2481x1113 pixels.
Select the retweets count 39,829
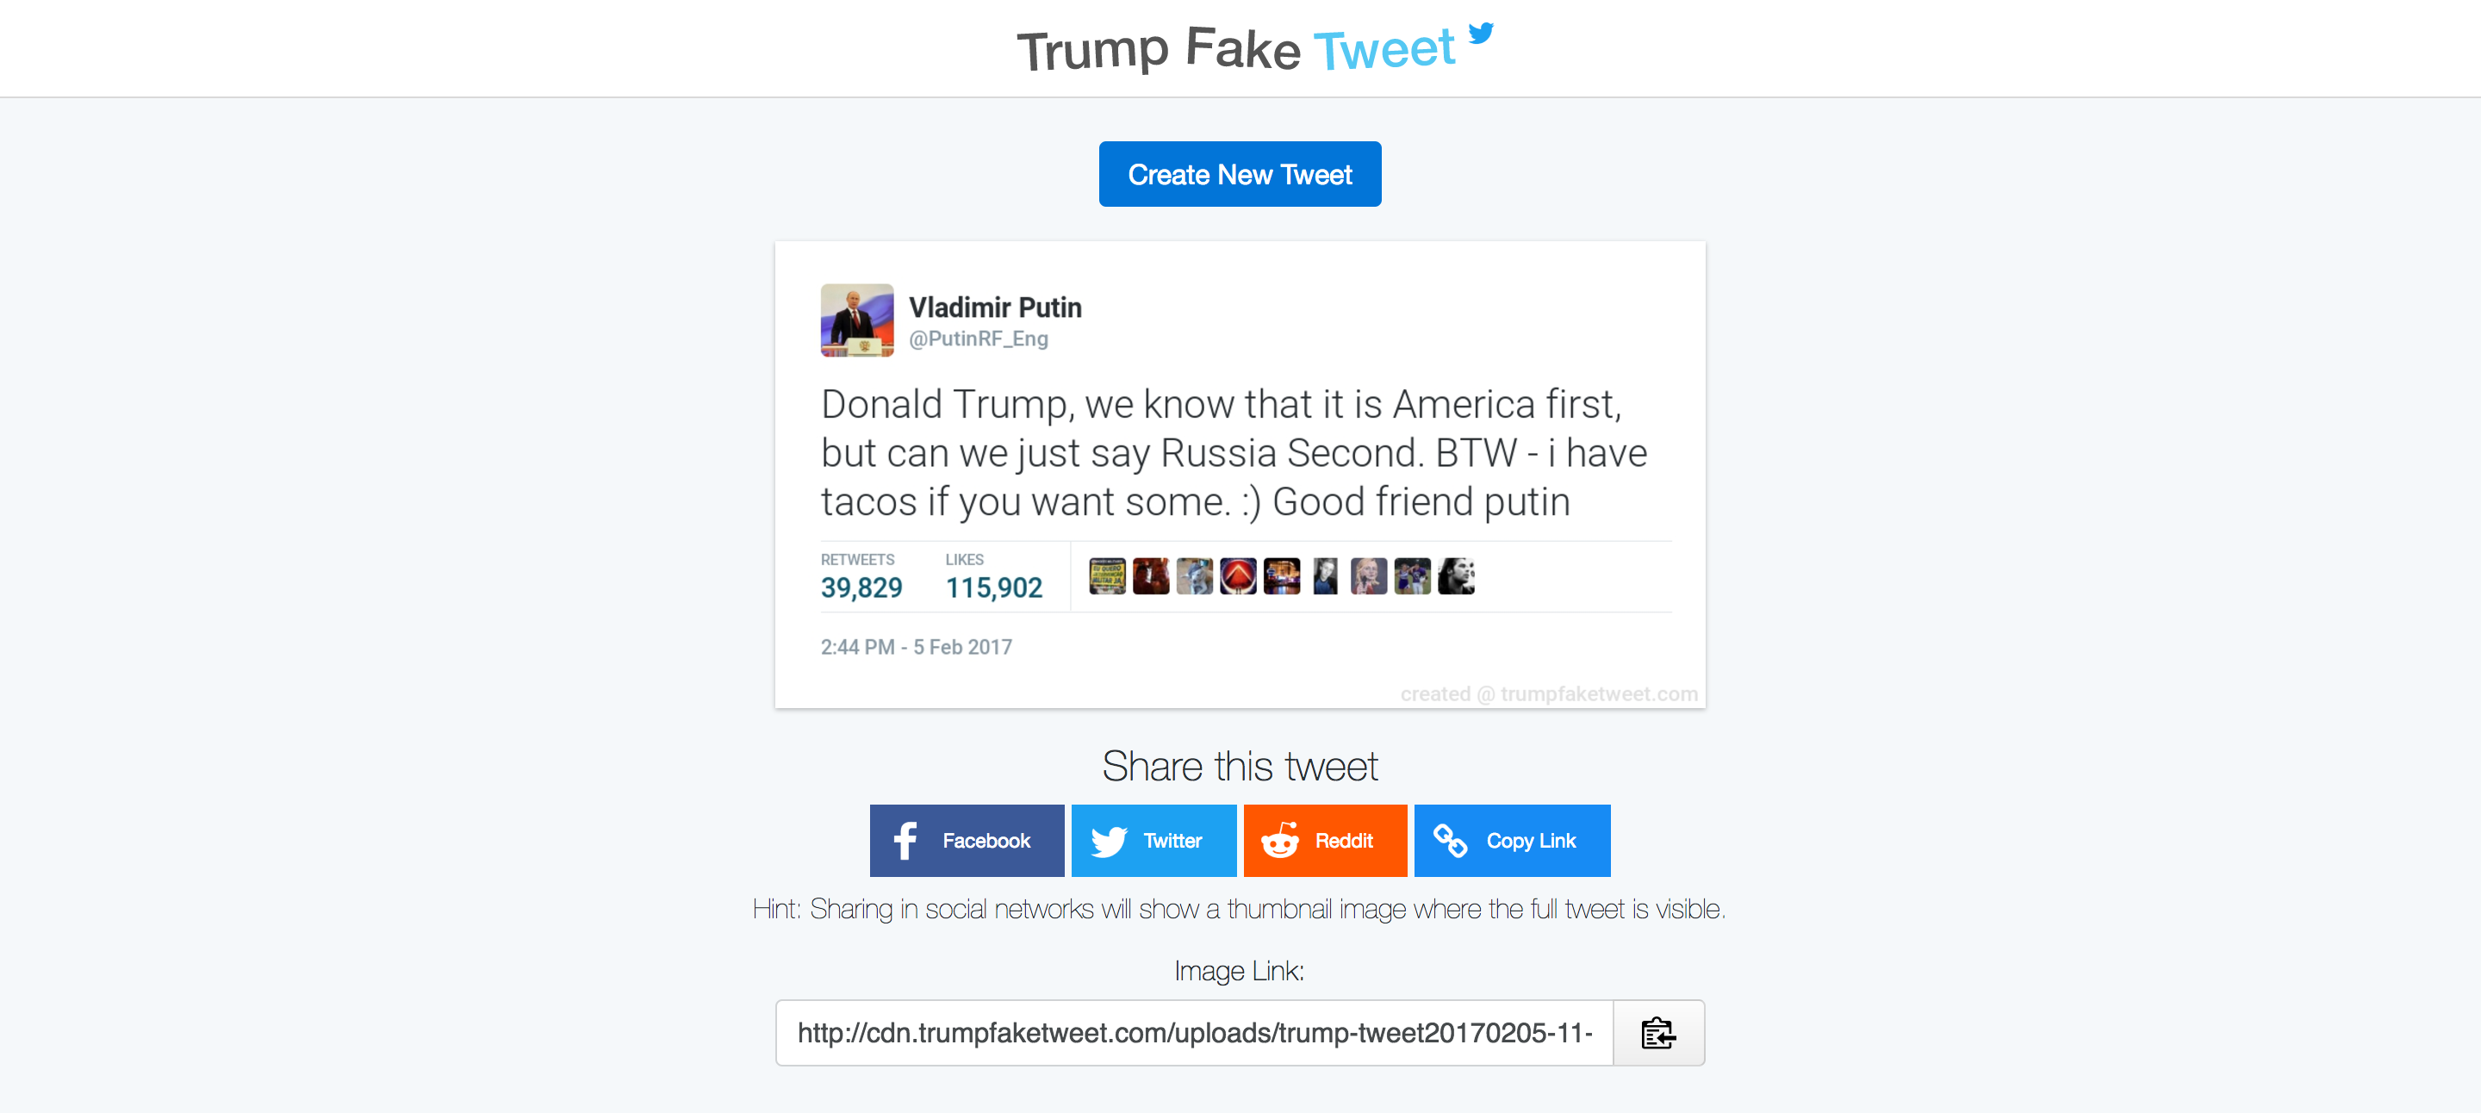(x=861, y=588)
